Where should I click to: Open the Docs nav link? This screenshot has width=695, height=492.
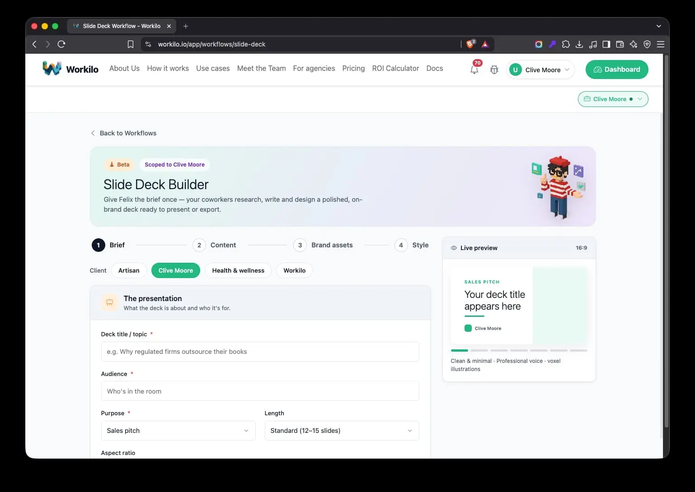435,68
